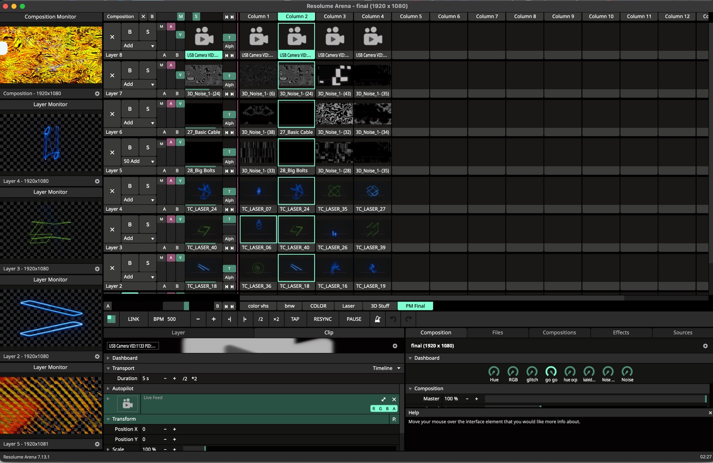
Task: Clear Layer 8 with its X button
Action: click(112, 37)
